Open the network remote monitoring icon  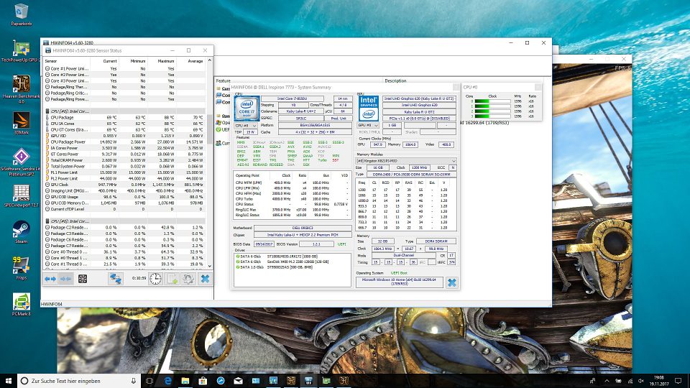click(115, 279)
